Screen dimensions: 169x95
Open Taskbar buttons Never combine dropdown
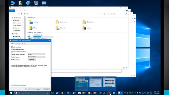[x=36, y=57]
